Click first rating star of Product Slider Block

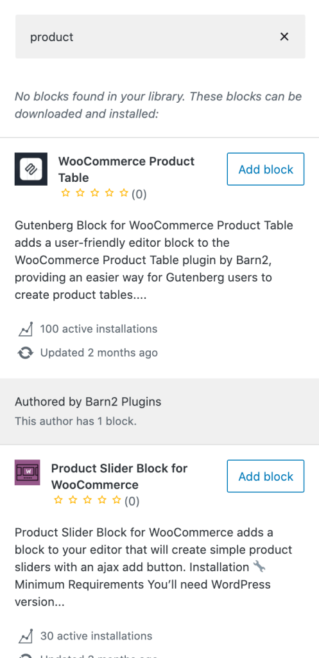pos(58,500)
